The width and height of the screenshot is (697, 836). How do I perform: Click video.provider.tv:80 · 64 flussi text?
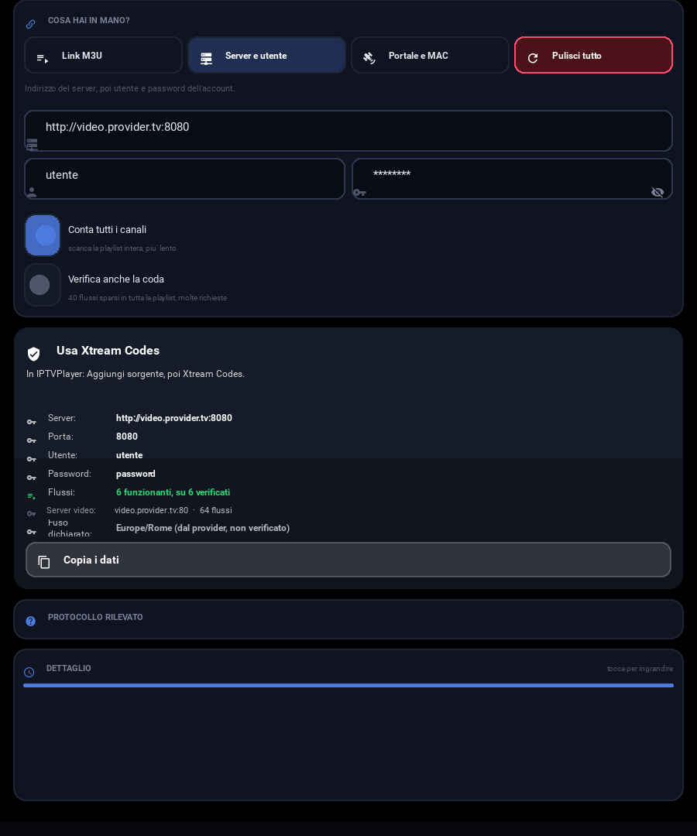173,510
